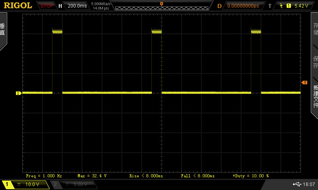Select the 5.42 V trigger level readout

(301, 6)
